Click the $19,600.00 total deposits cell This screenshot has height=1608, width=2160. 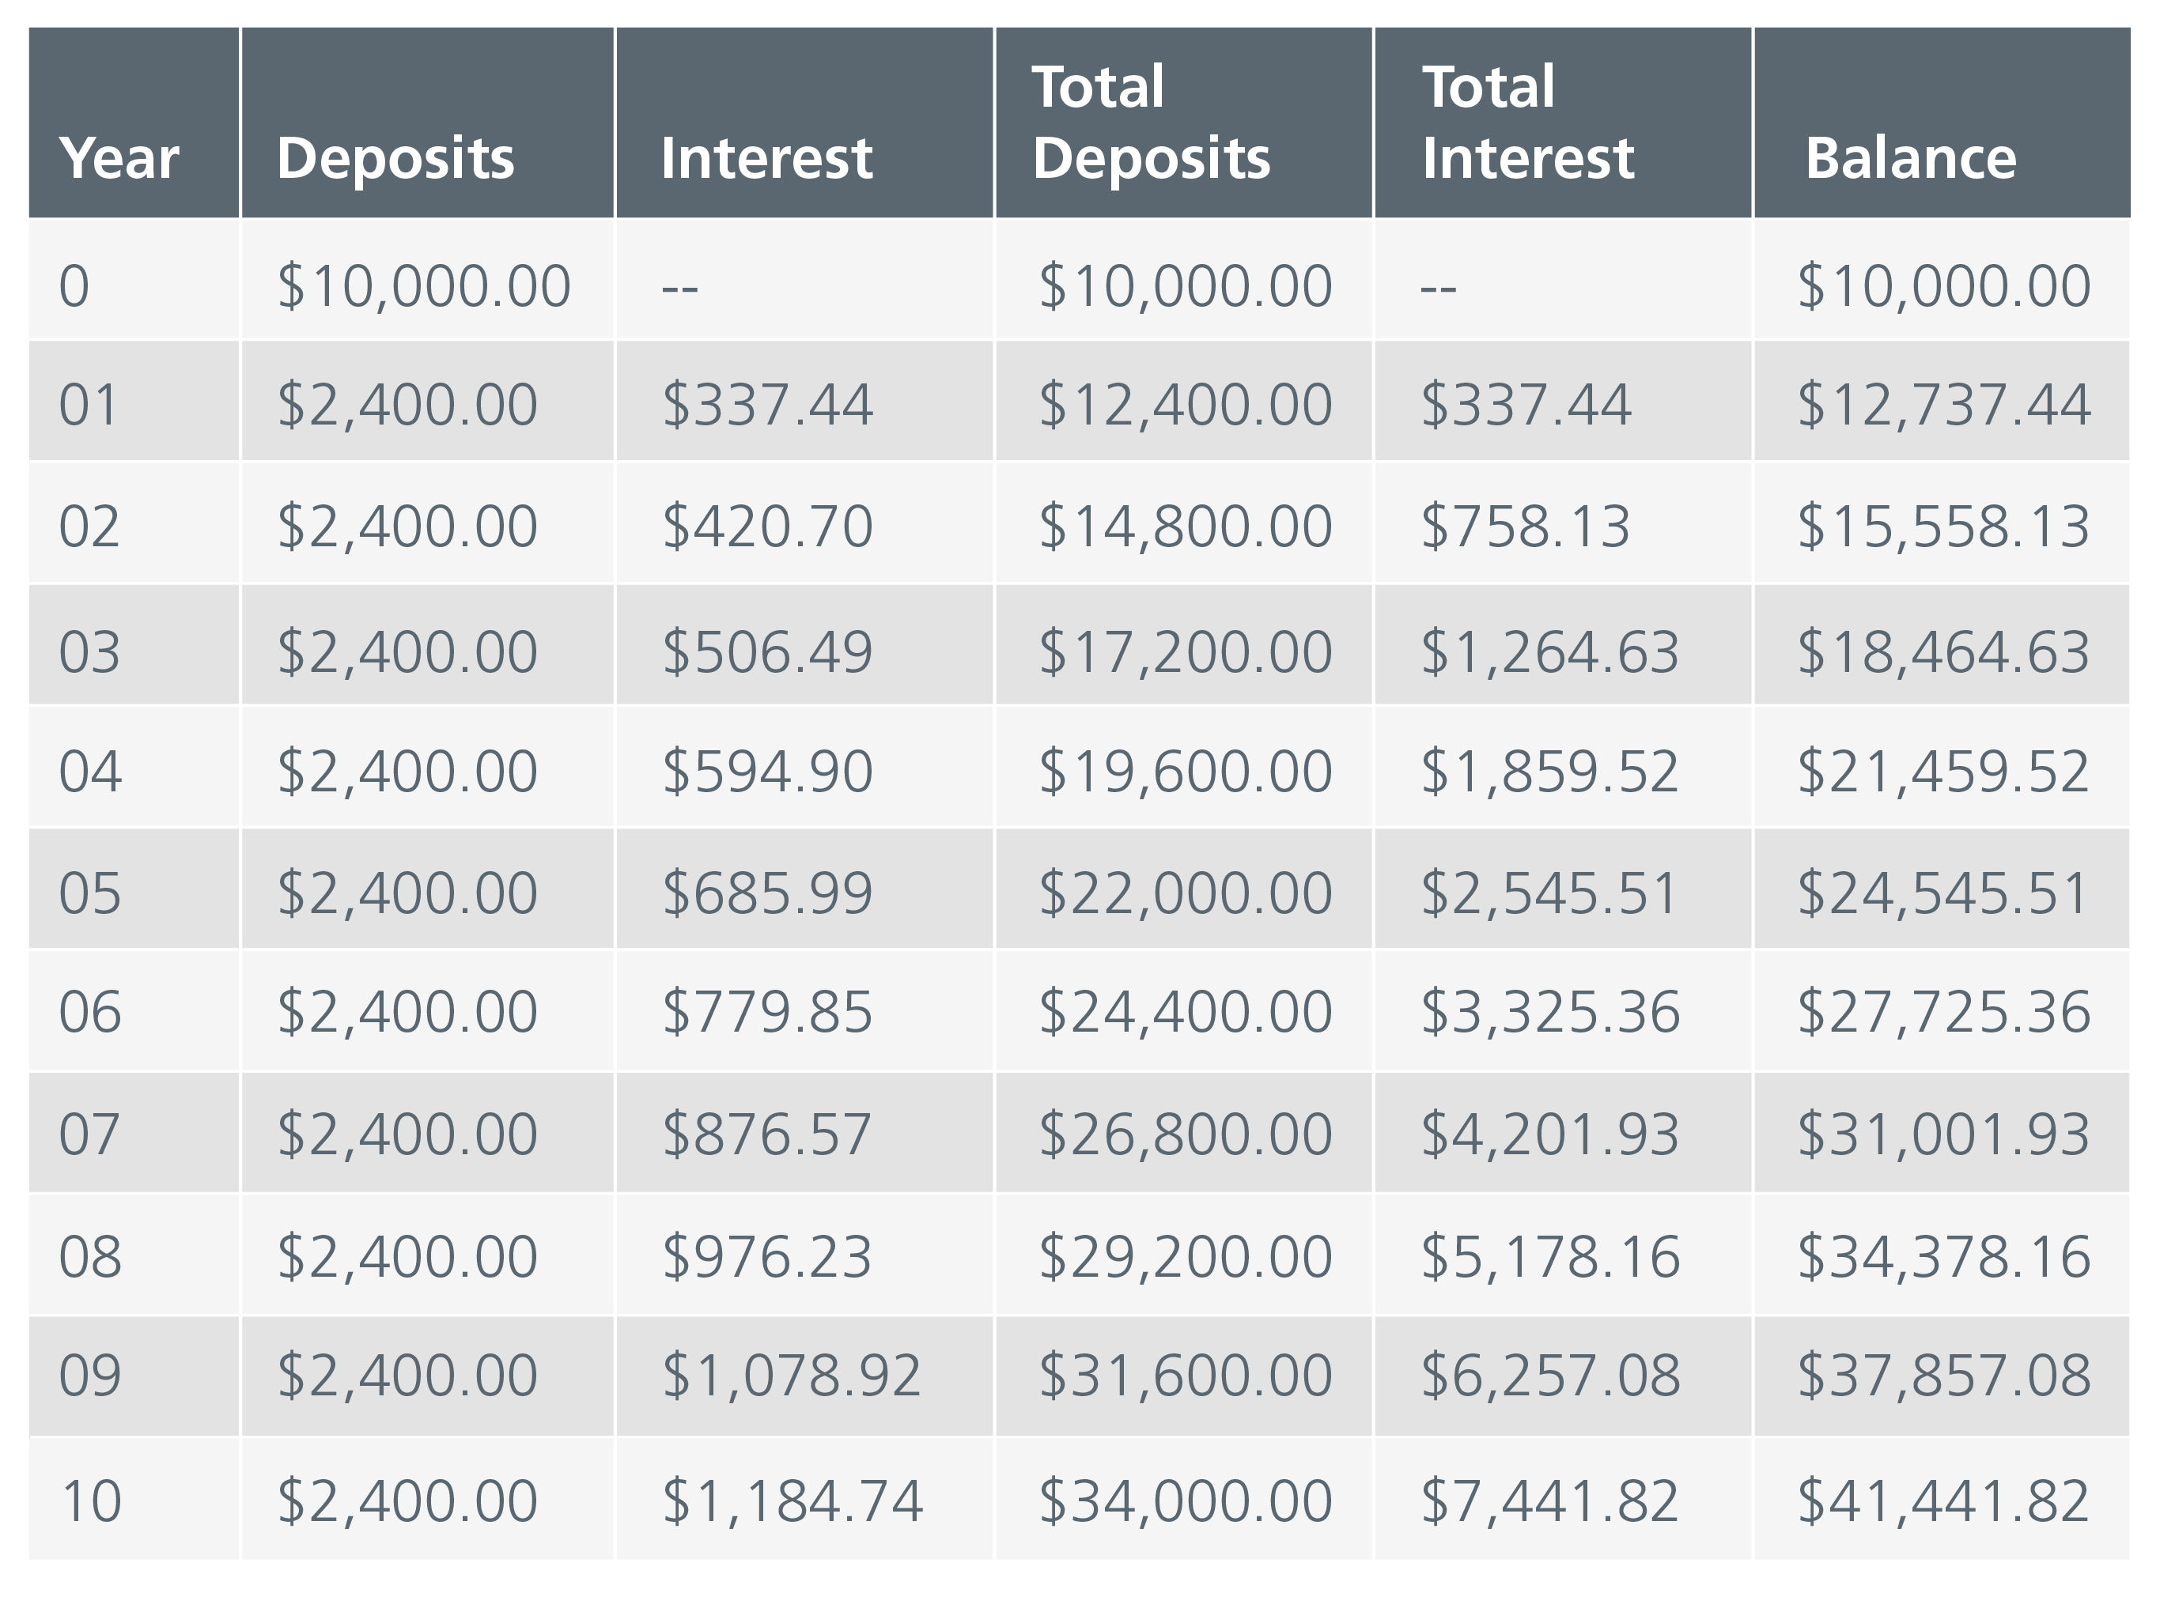point(1185,772)
